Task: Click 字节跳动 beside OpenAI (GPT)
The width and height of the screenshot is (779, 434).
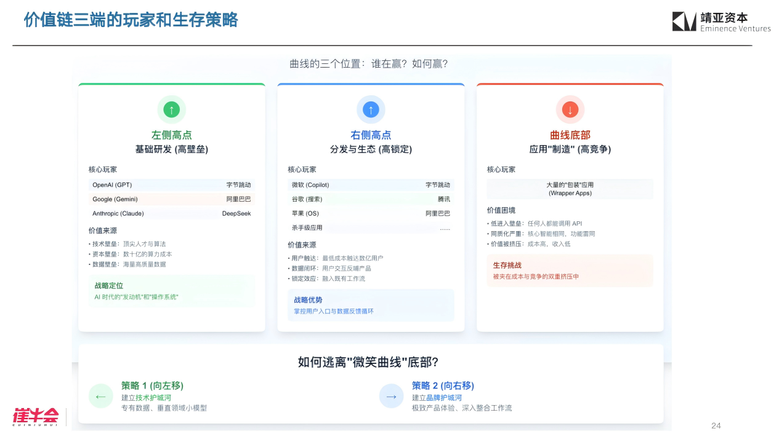Action: pos(239,185)
